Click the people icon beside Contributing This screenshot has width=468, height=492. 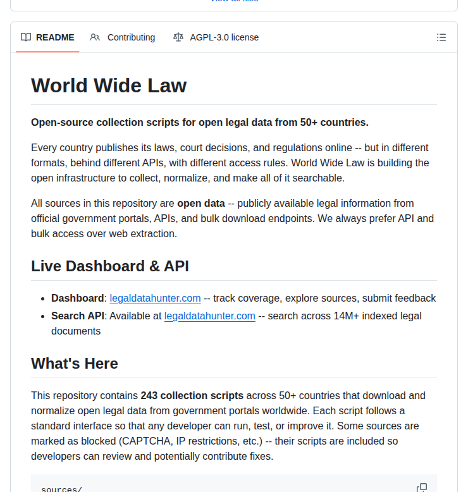coord(94,37)
